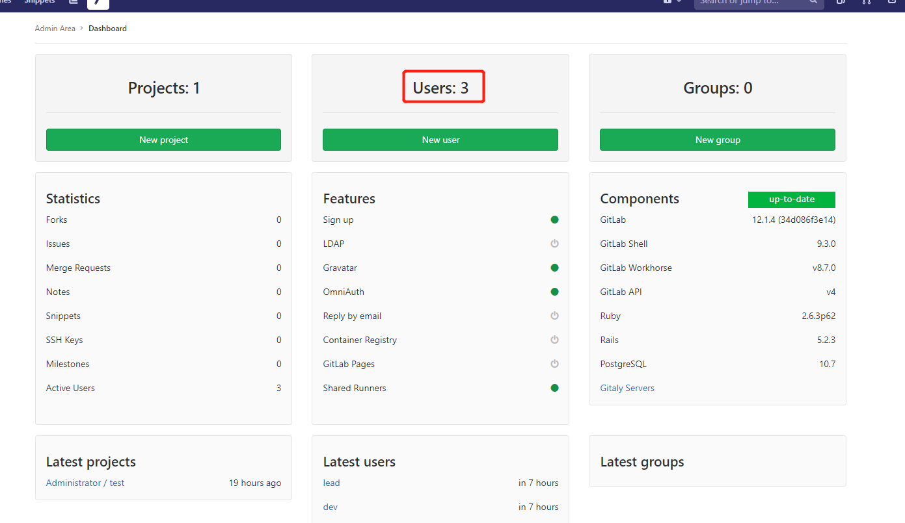Click the Sign up feature label
This screenshot has width=905, height=523.
[338, 220]
